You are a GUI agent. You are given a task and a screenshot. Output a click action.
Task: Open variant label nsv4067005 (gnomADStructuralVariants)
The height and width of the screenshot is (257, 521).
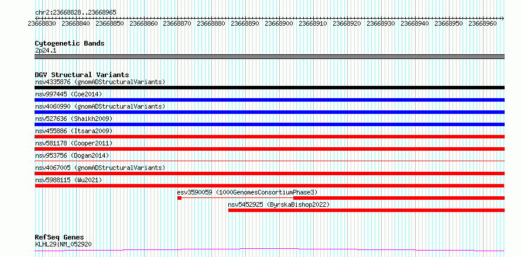(100, 168)
